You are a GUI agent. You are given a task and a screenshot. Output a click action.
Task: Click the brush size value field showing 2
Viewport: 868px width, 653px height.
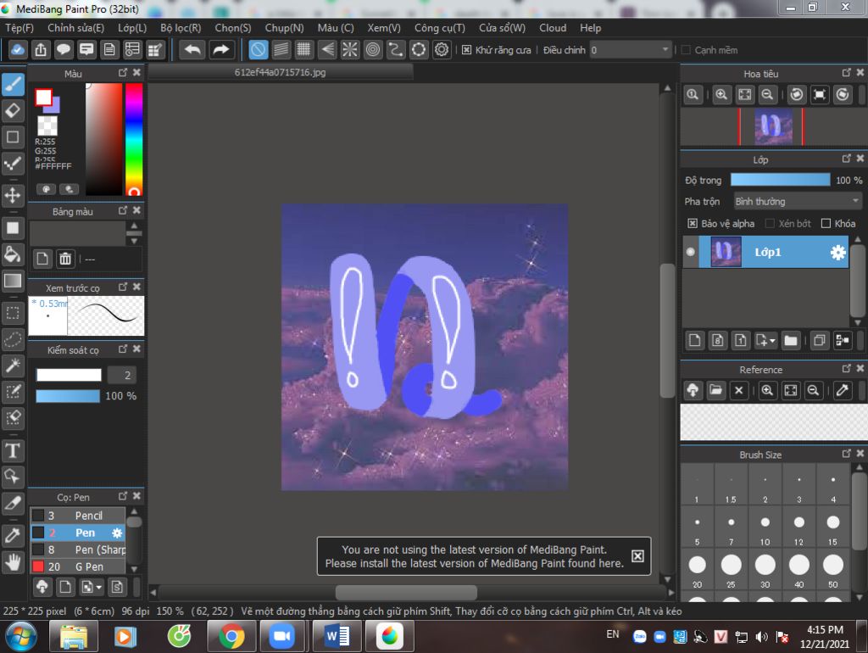[x=122, y=375]
